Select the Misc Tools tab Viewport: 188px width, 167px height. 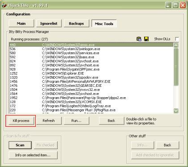(x=104, y=24)
